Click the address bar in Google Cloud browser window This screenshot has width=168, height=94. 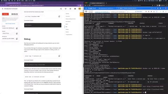pyautogui.click(x=122, y=5)
